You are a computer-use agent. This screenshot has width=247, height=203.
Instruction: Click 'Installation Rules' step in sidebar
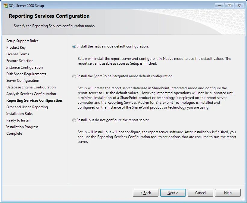[x=20, y=113]
